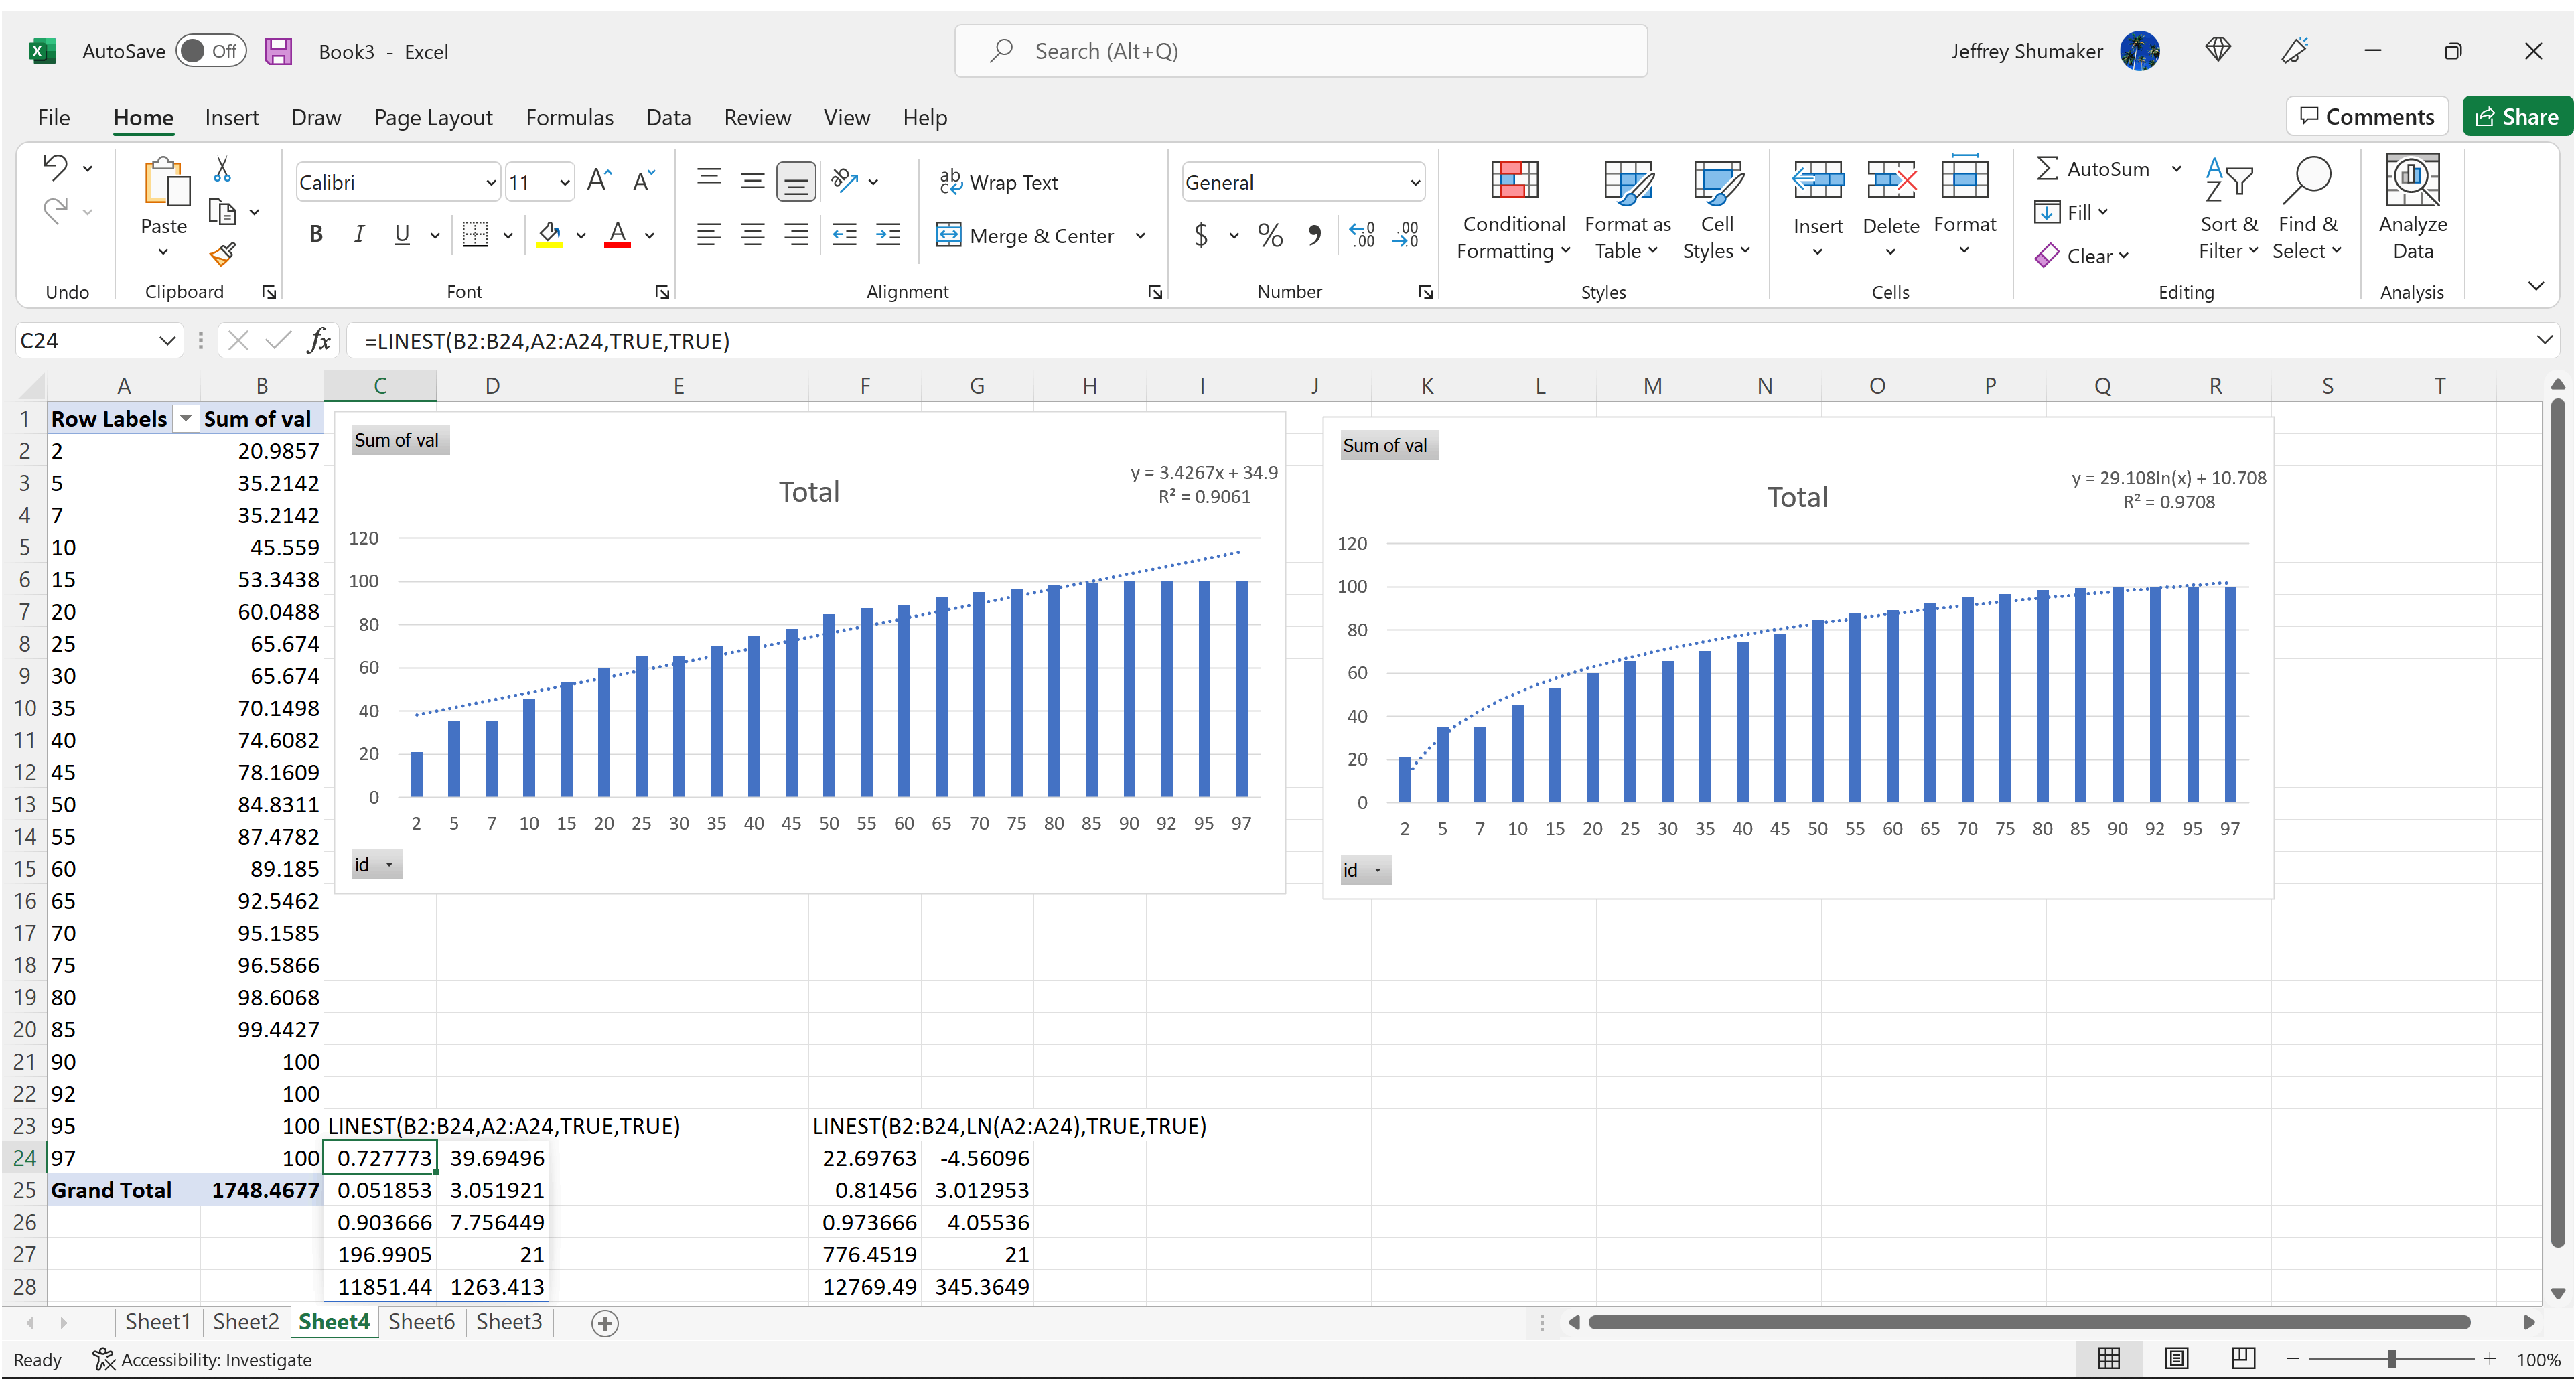Open the Insert ribbon tab

click(x=231, y=117)
